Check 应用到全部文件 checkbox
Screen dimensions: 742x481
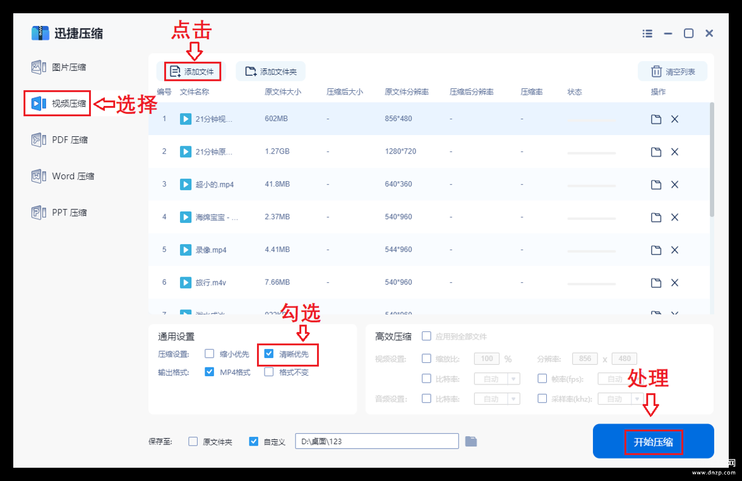coord(426,336)
